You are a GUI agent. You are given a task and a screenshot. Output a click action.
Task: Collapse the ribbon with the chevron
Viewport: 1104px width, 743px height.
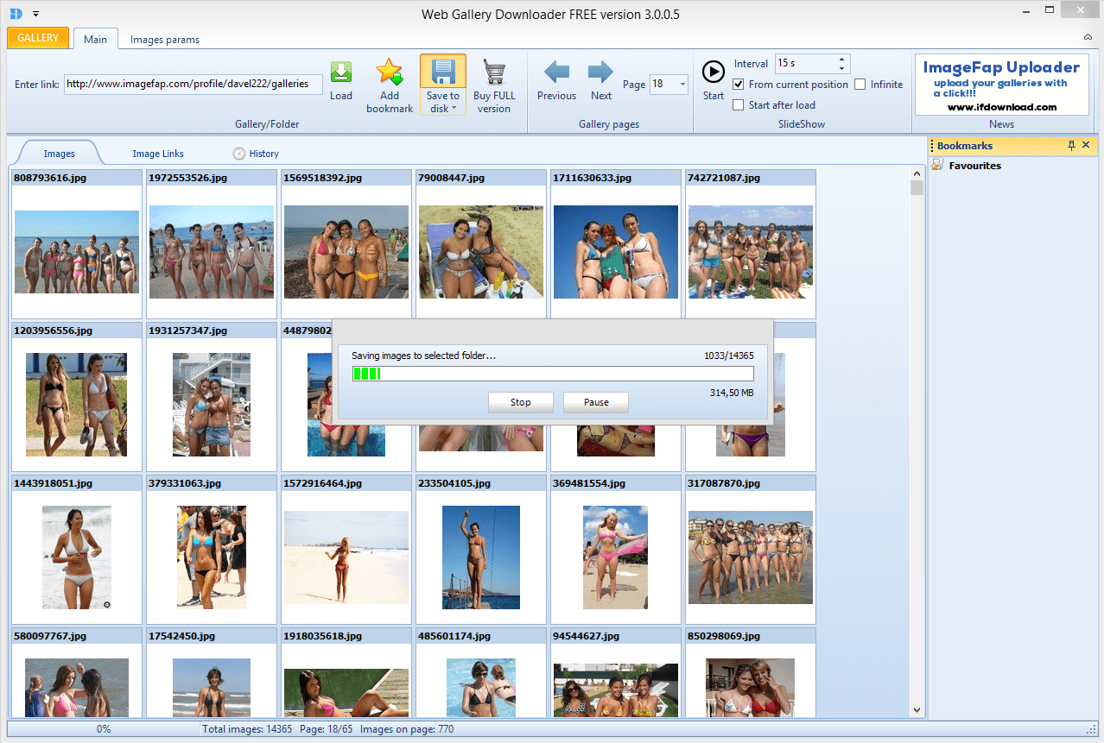point(1088,37)
